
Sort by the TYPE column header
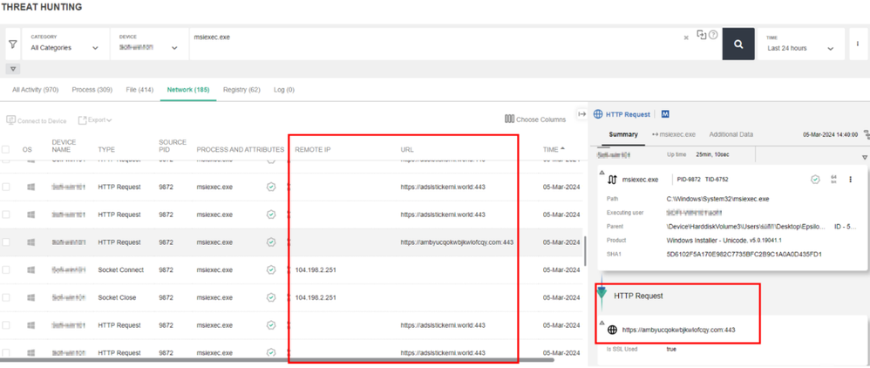click(x=106, y=149)
